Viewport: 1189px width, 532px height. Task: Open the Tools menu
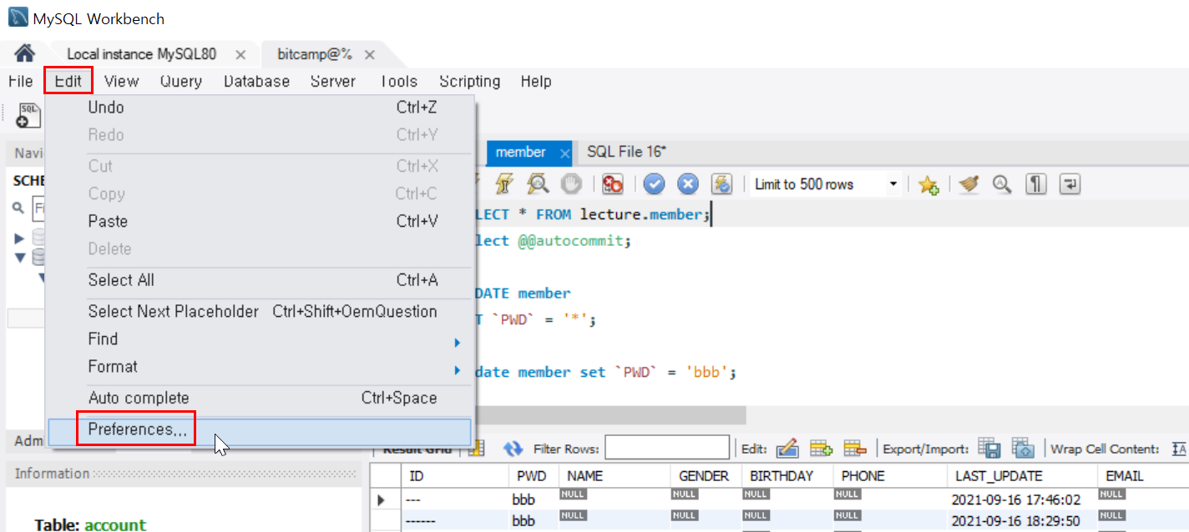pos(398,81)
